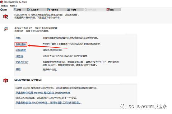
Task: Click the 60-day reliability description text
Action: coord(66,56)
